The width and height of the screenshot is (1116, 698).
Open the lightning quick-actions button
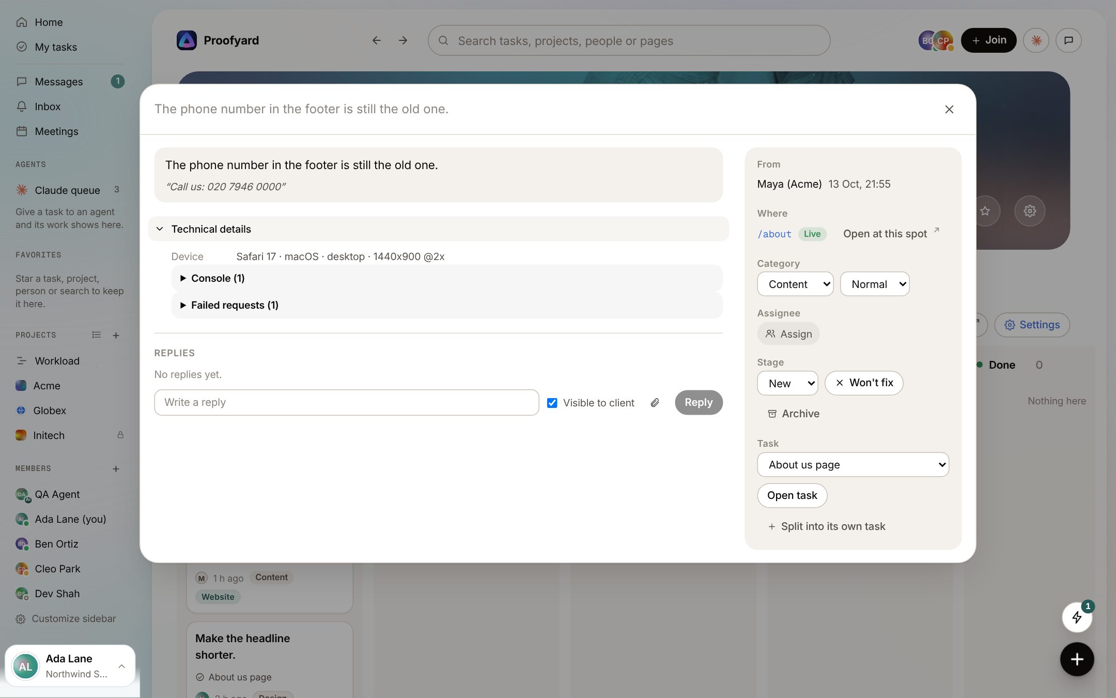[x=1077, y=617]
